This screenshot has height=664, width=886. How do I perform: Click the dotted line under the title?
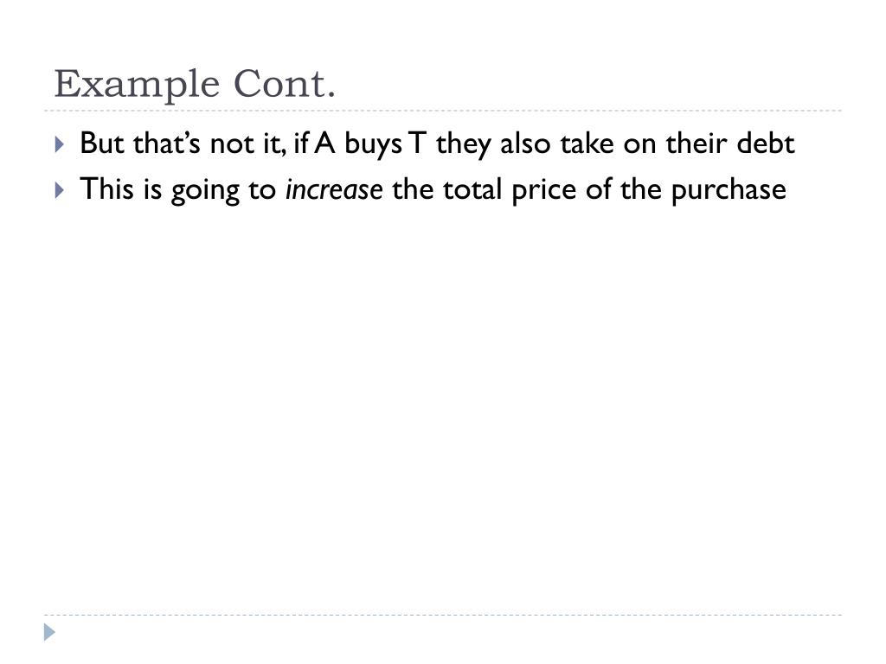(443, 111)
